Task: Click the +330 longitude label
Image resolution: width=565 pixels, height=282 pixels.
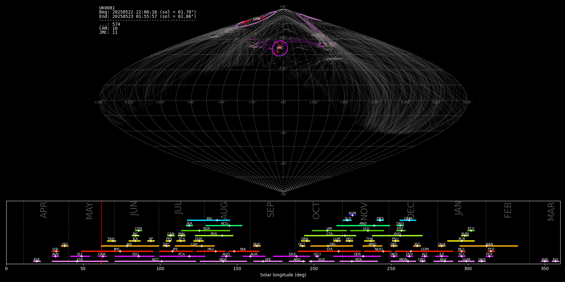Action: pos(313,102)
